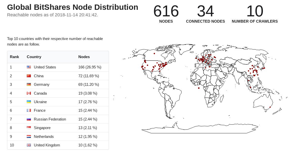
Task: Click the rank number 1 cell
Action: tap(11, 67)
